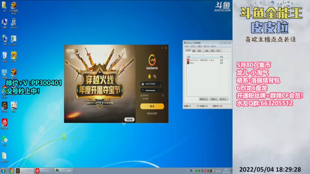
Task: Click End Task button in Task Manager
Action: coord(204,99)
